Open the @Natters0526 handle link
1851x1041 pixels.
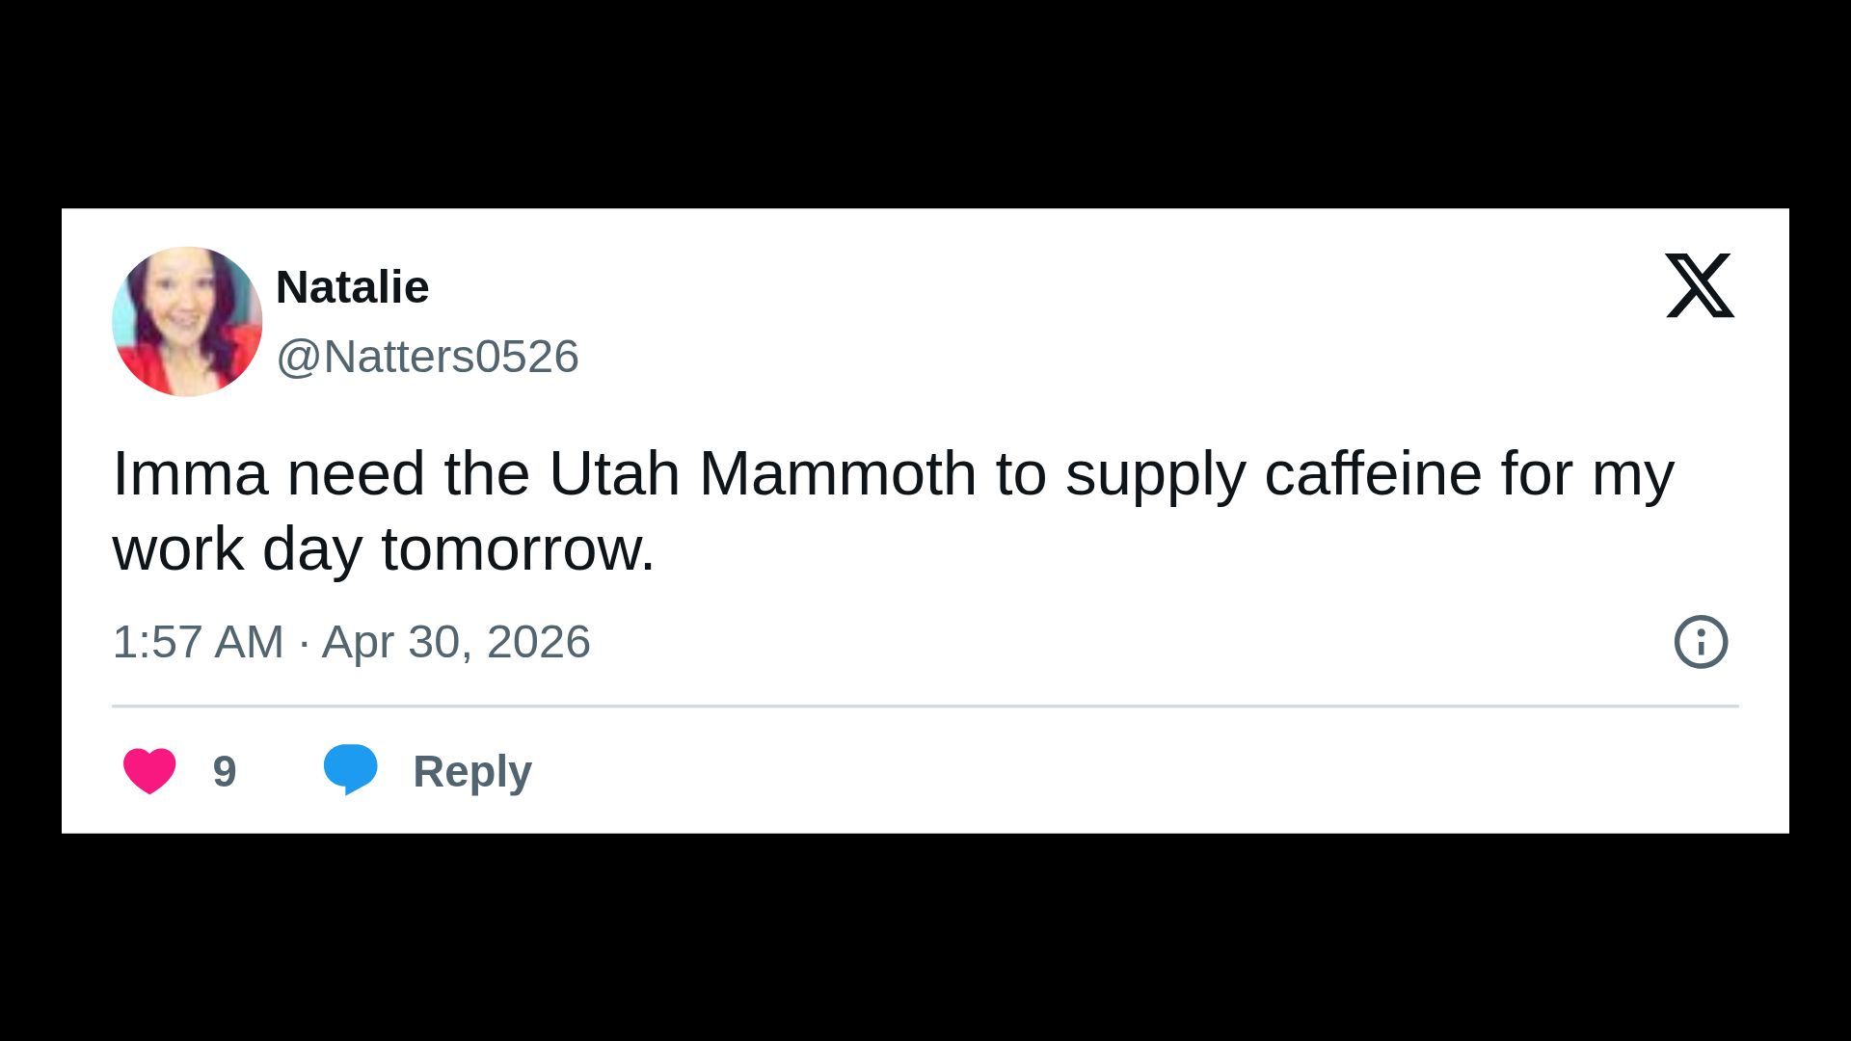(x=427, y=357)
